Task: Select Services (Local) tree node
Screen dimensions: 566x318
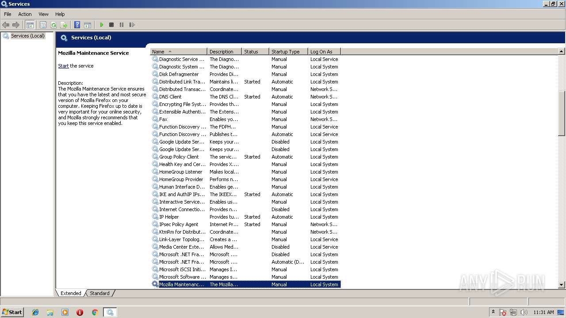Action: click(x=27, y=36)
